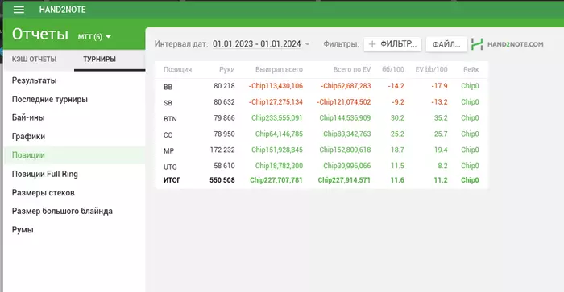The width and height of the screenshot is (564, 292).
Task: Click the -Chip127,275,134 cell
Action: click(x=276, y=102)
